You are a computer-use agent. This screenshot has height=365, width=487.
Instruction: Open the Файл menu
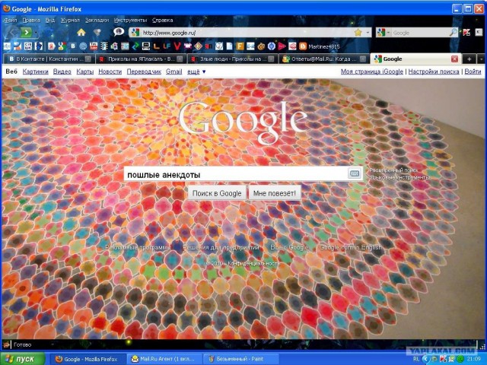point(11,21)
